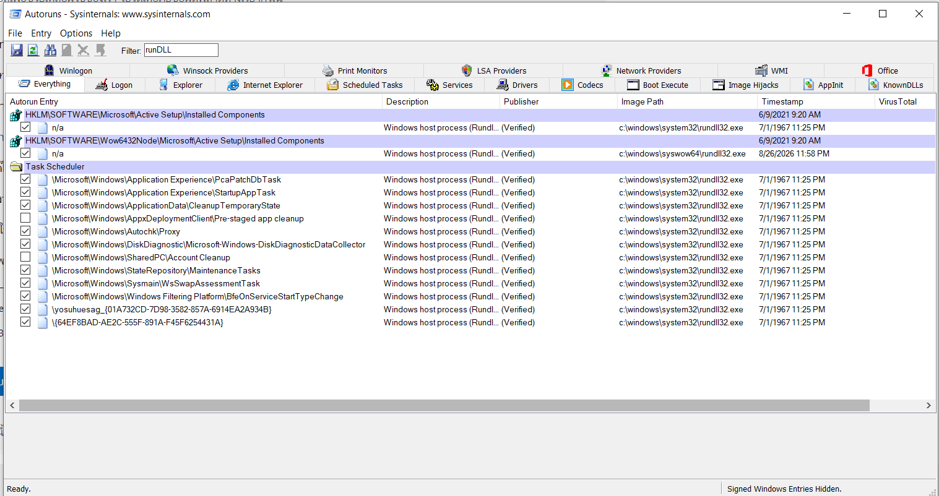Click the Task Scheduler folder icon
Screen dimensions: 939x496
(x=16, y=166)
